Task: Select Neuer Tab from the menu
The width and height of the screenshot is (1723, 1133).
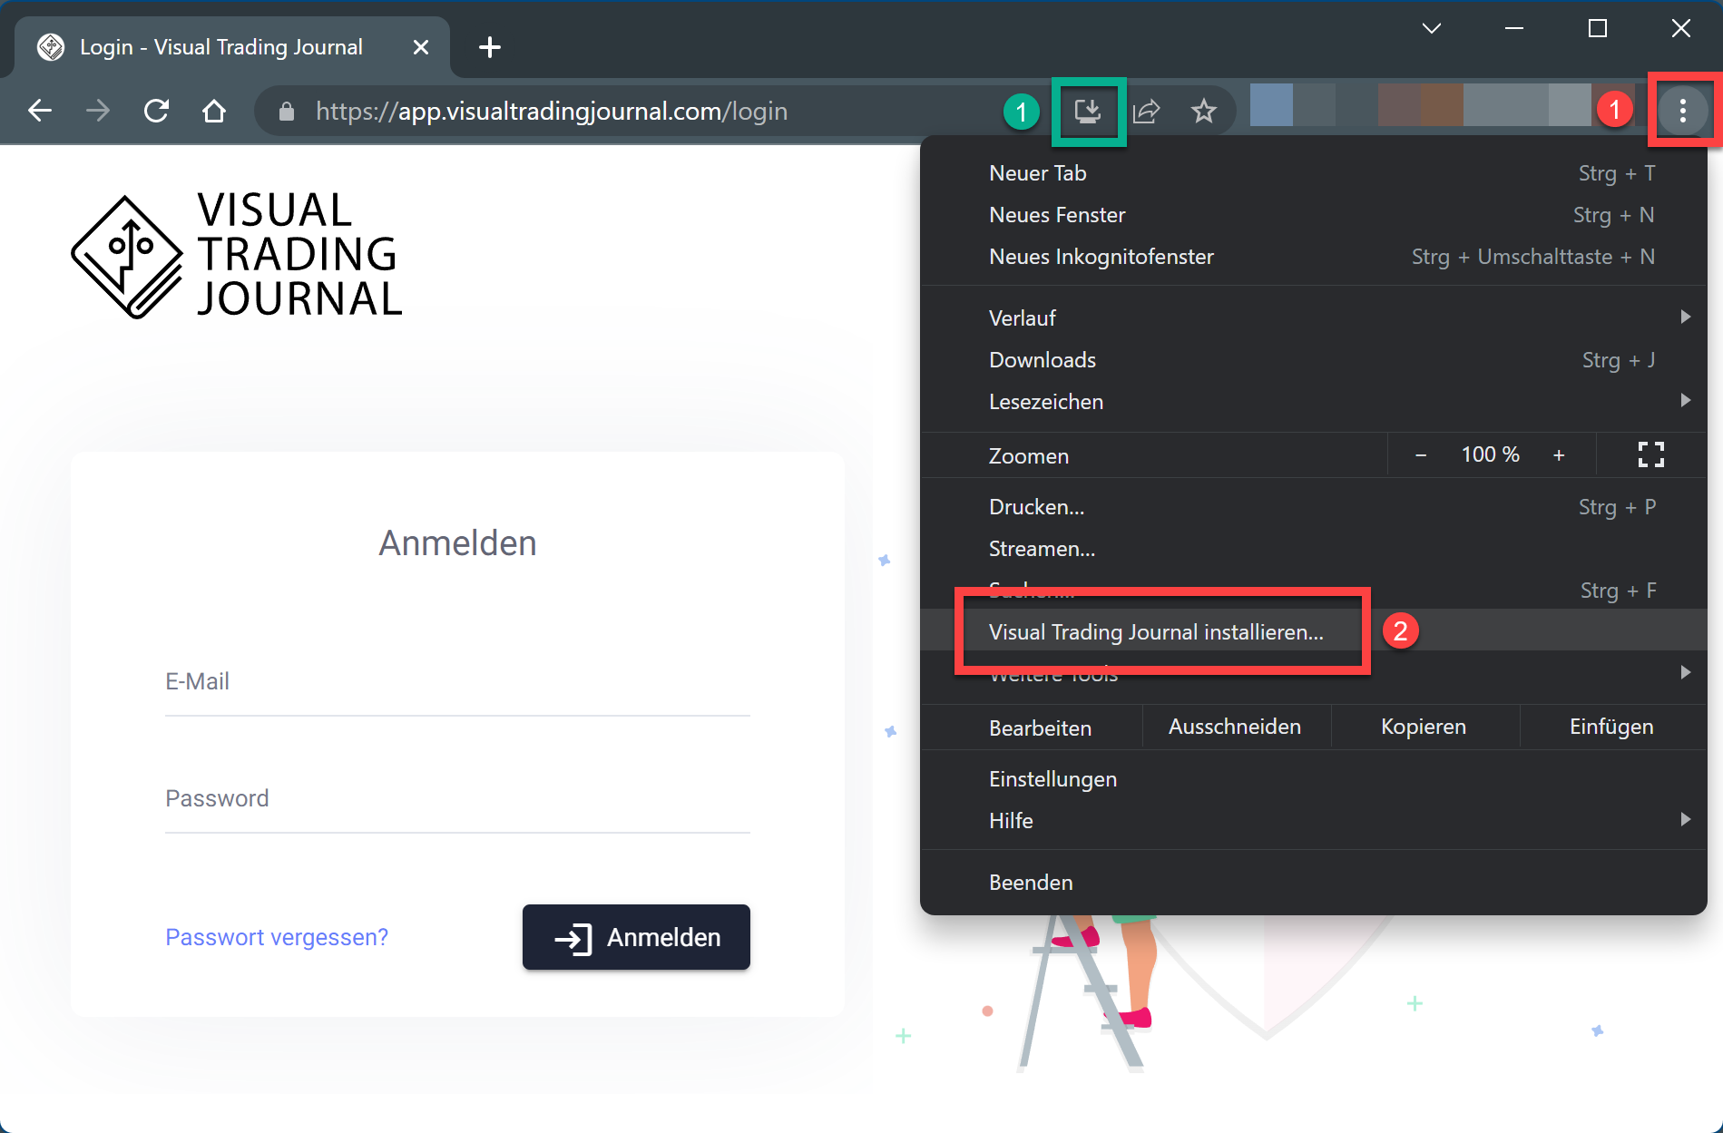Action: coord(1314,173)
